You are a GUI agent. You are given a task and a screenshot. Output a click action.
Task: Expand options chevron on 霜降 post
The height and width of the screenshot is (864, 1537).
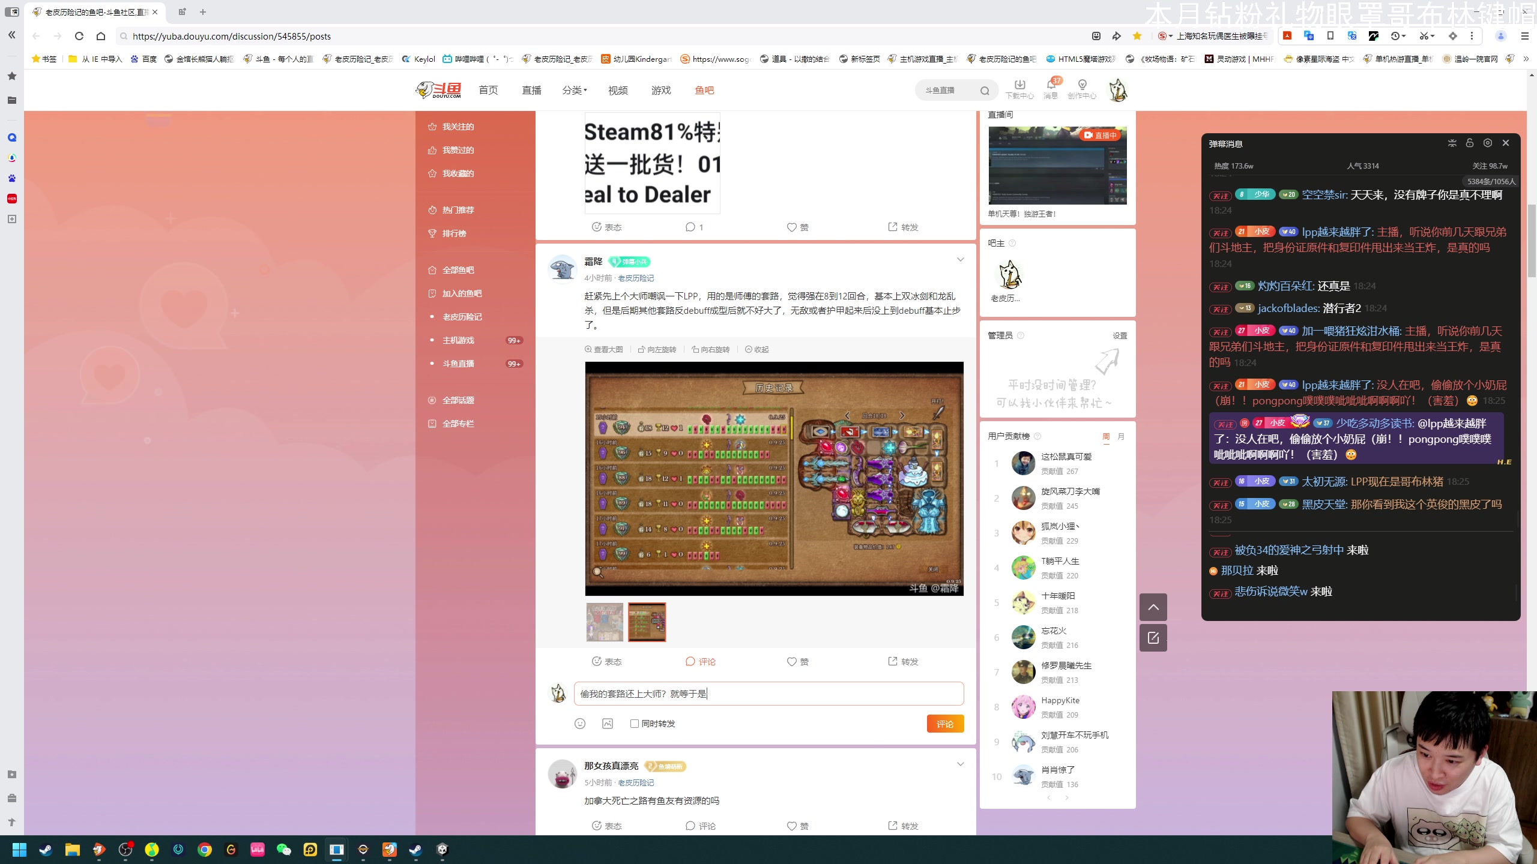click(x=961, y=260)
